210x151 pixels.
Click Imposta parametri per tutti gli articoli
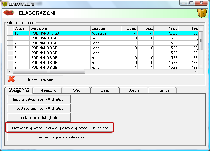[39, 109]
